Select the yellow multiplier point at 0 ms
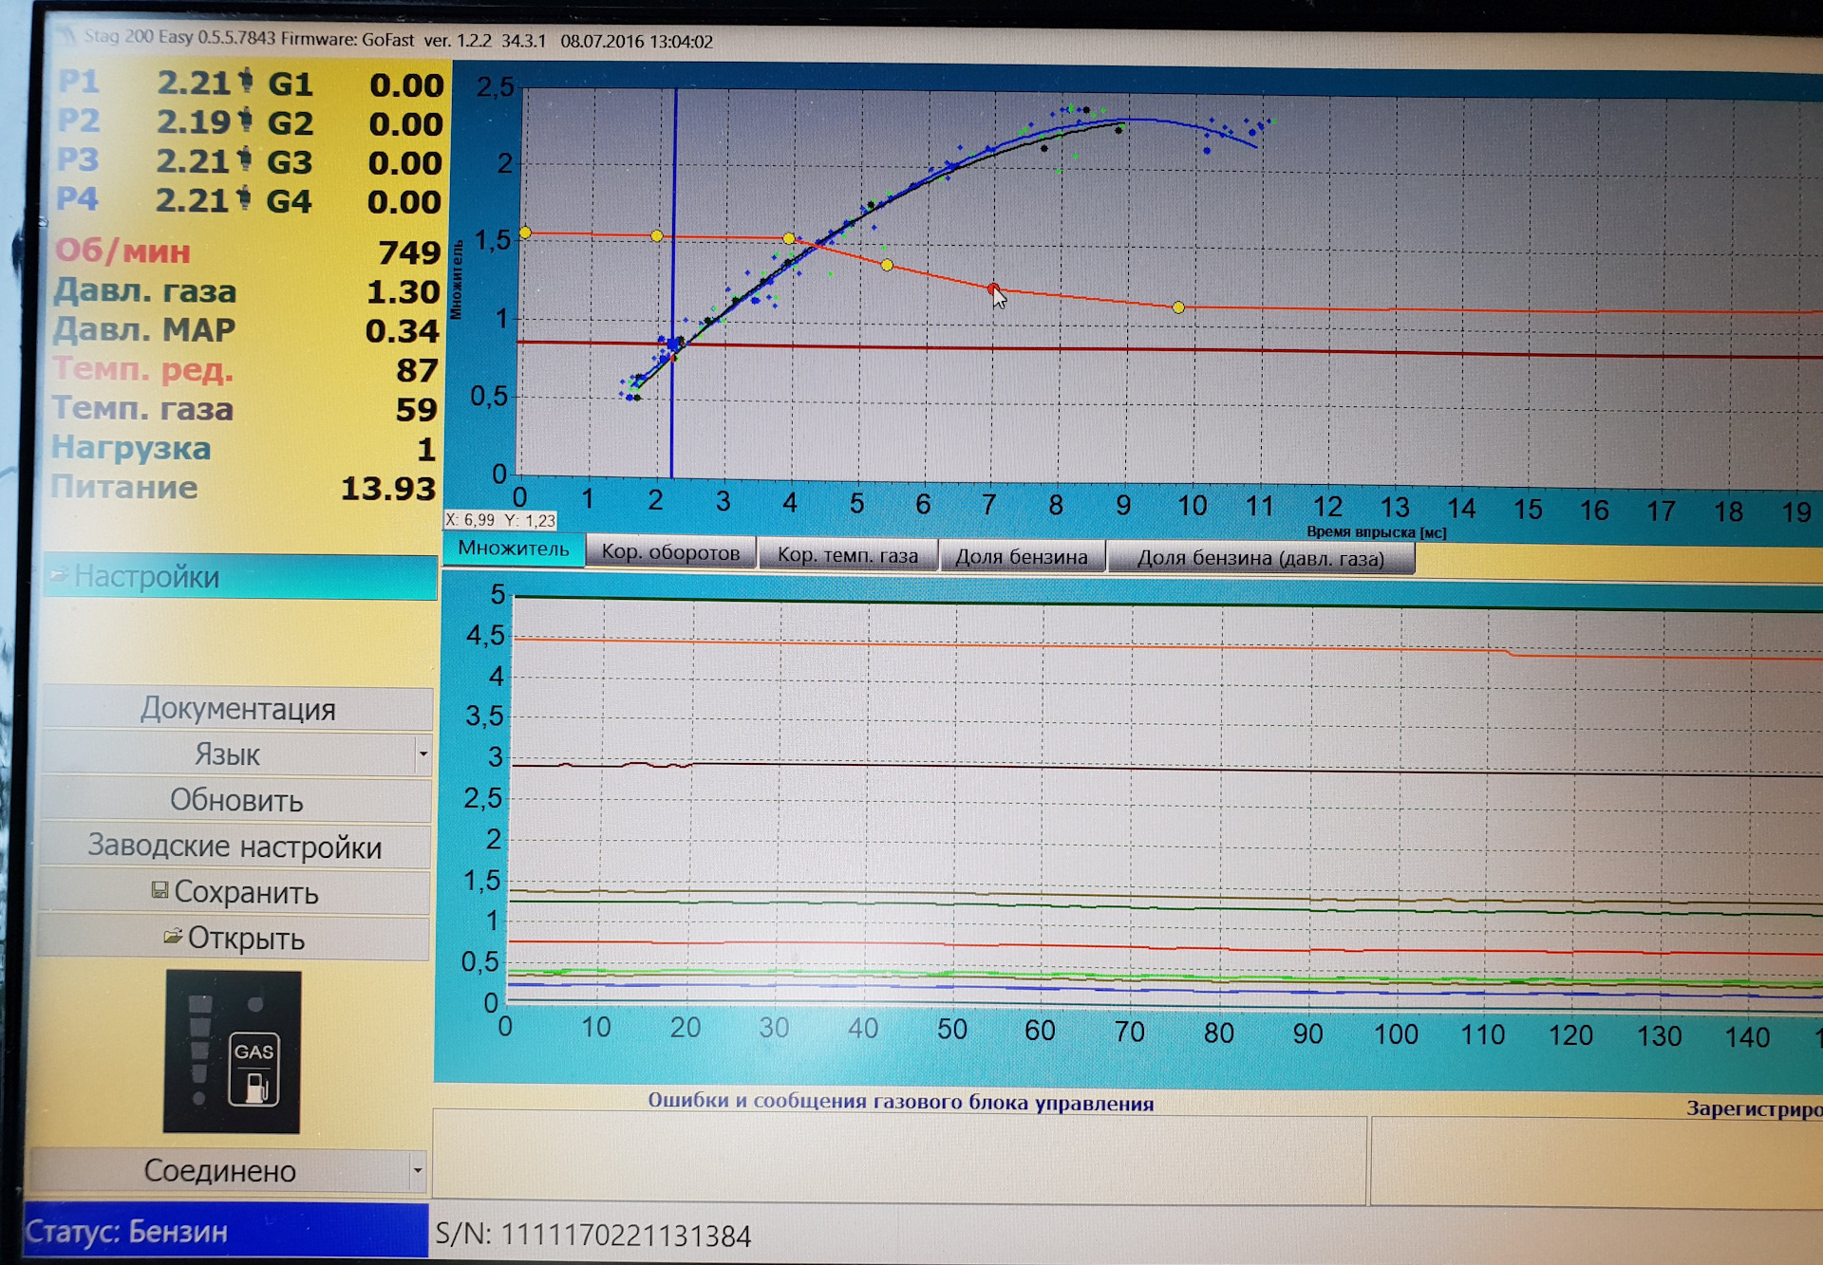The width and height of the screenshot is (1823, 1265). 525,233
